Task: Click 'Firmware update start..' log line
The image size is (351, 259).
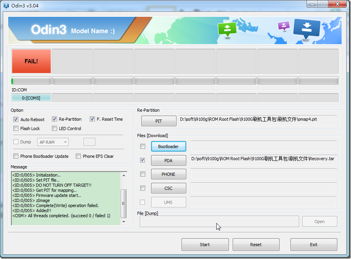Action: click(x=46, y=195)
